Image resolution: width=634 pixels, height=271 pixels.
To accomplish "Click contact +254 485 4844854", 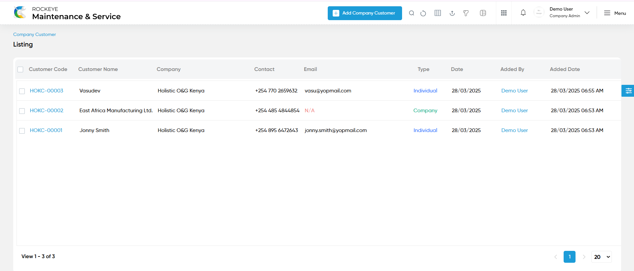I will tap(277, 111).
